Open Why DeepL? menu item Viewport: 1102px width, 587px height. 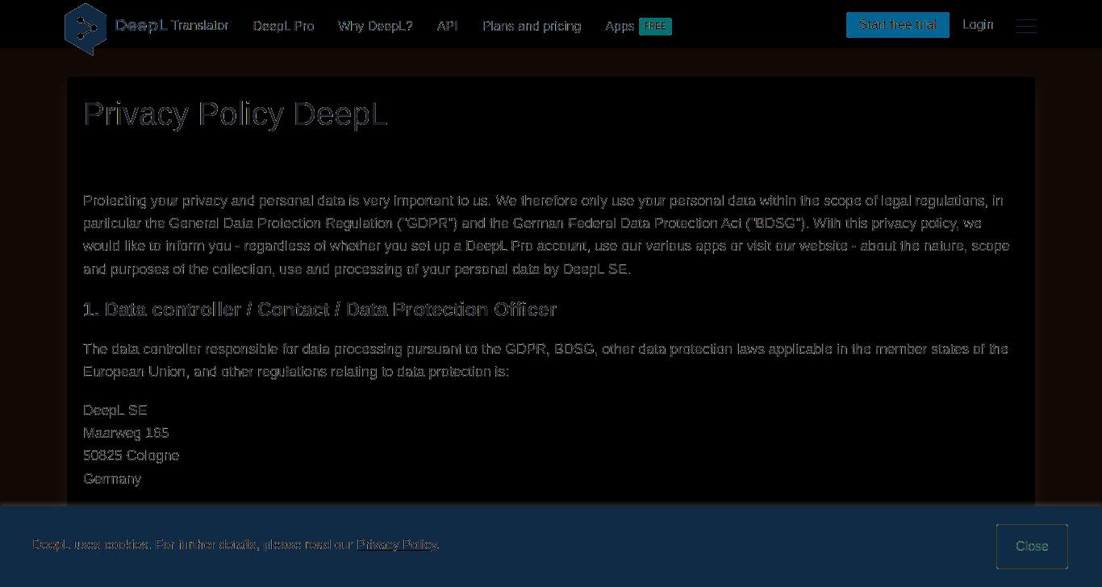pos(375,26)
